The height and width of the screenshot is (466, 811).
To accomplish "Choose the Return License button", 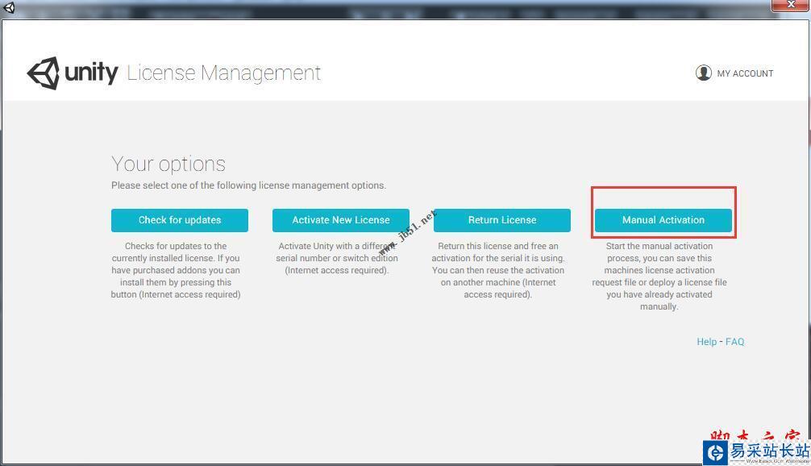I will pos(502,220).
